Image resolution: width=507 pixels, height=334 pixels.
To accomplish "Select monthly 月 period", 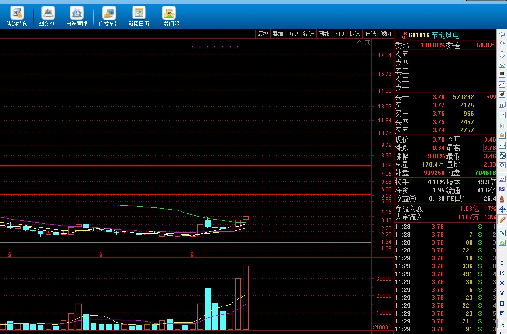I will pos(502,323).
